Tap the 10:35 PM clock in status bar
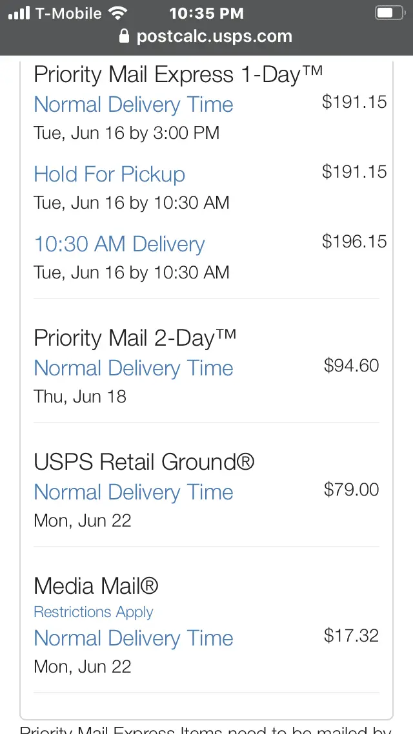This screenshot has height=734, width=413. click(x=206, y=13)
